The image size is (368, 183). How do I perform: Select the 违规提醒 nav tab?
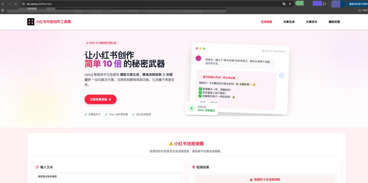[x=266, y=22]
